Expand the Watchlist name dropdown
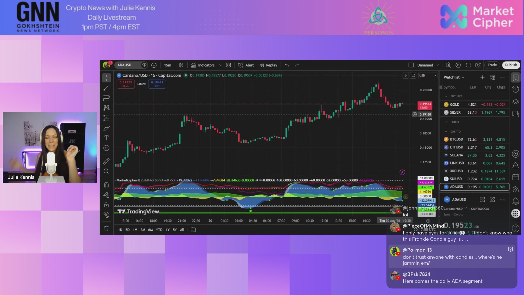Image resolution: width=524 pixels, height=295 pixels. pyautogui.click(x=454, y=77)
